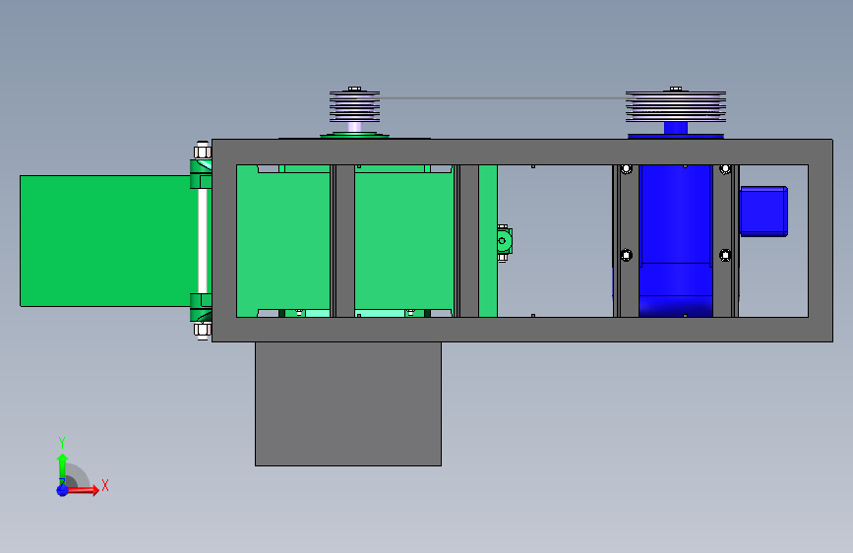Click the red X axis arrow of the triad
Viewport: 853px width, 553px height.
pos(82,490)
